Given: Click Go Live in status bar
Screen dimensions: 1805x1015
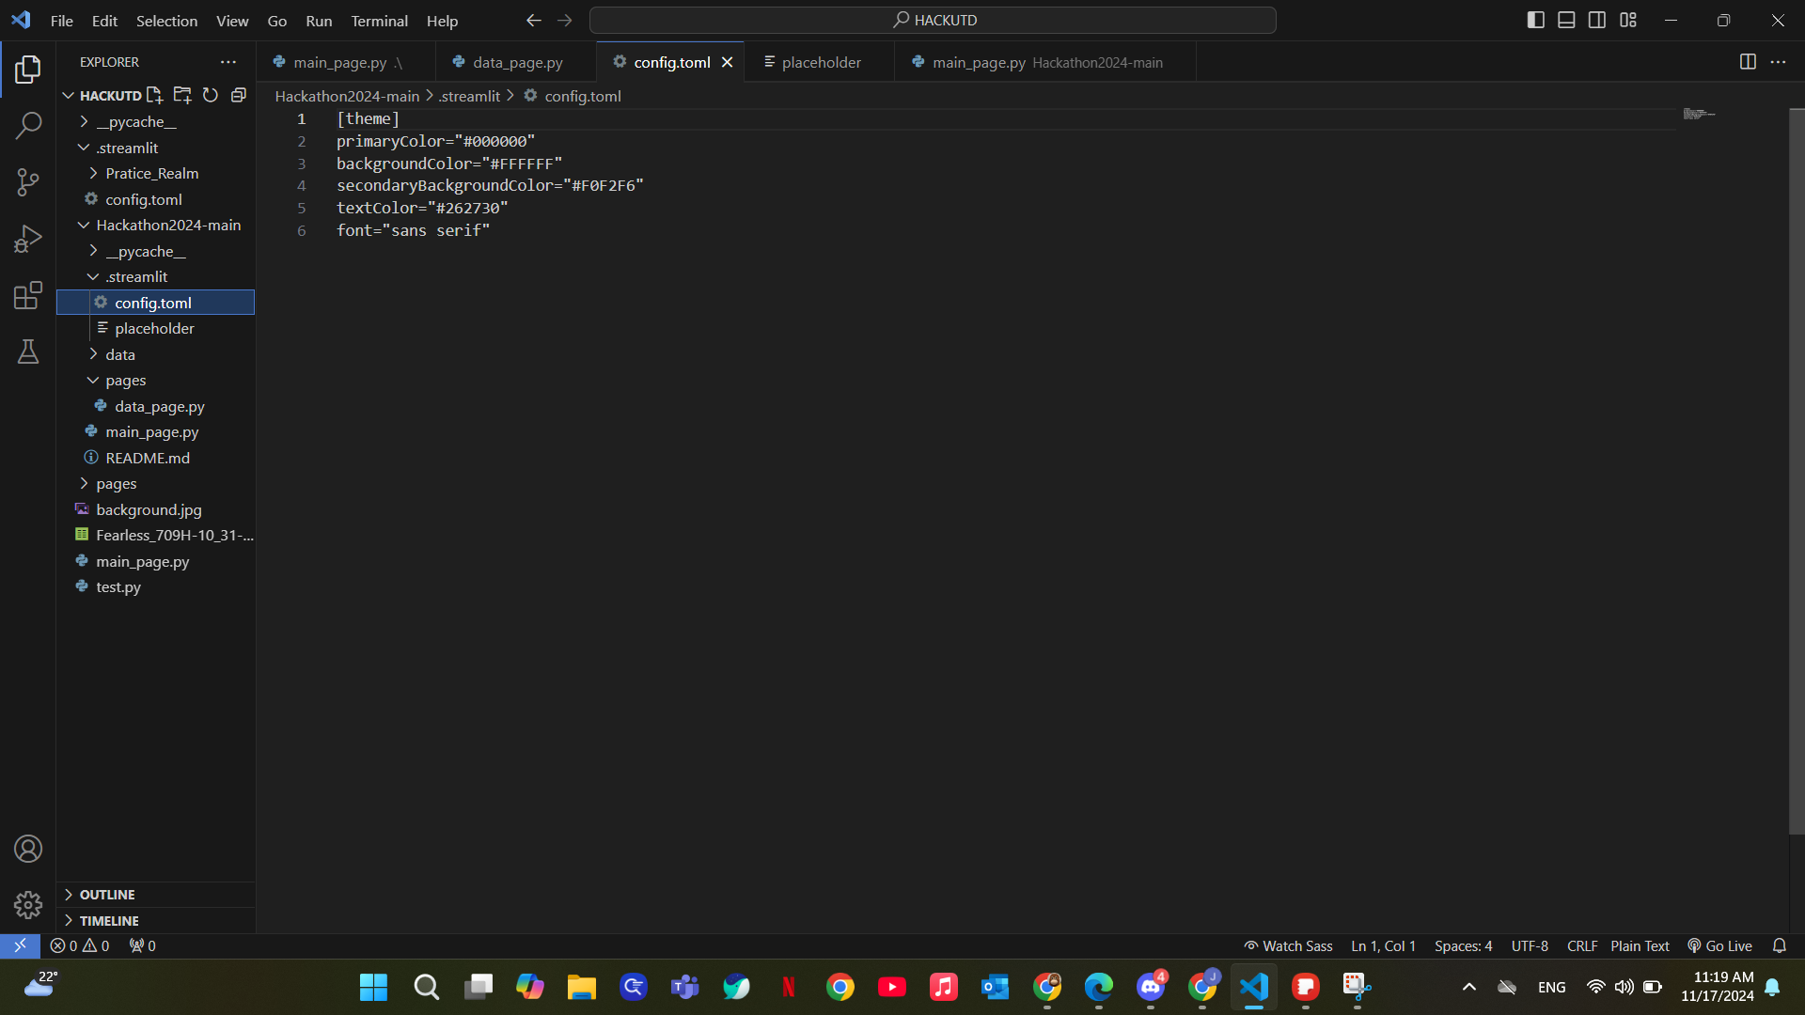Looking at the screenshot, I should [1719, 946].
